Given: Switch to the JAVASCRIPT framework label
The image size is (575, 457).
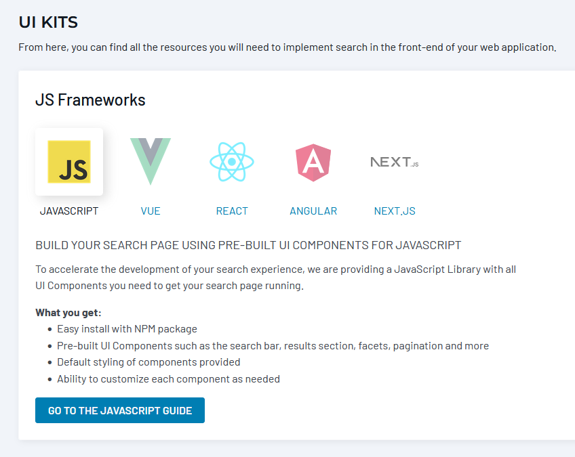Looking at the screenshot, I should [69, 211].
